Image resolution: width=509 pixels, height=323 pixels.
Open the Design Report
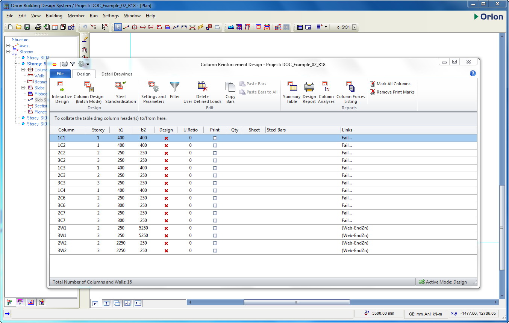click(x=309, y=92)
